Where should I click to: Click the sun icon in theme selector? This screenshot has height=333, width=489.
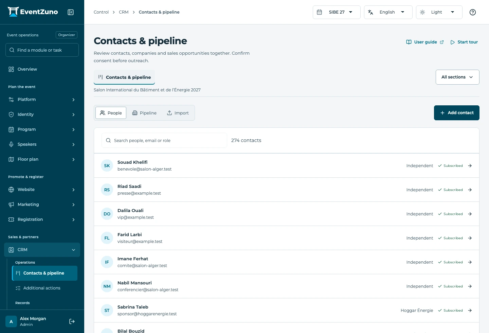point(422,12)
